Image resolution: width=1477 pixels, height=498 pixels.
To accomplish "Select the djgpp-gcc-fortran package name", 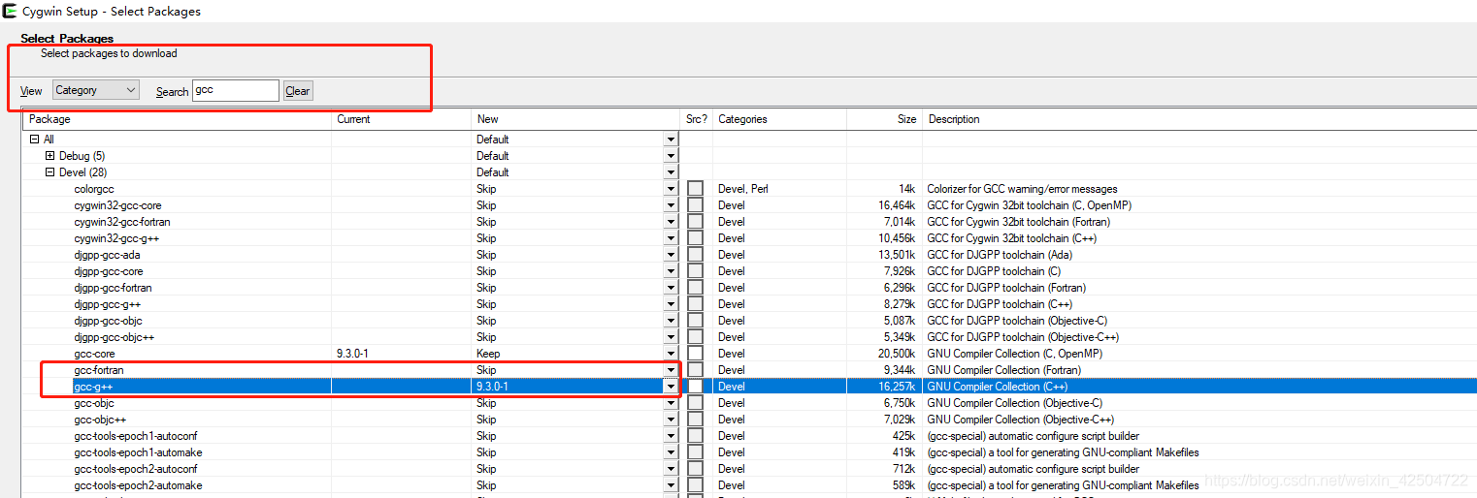I will [x=113, y=288].
